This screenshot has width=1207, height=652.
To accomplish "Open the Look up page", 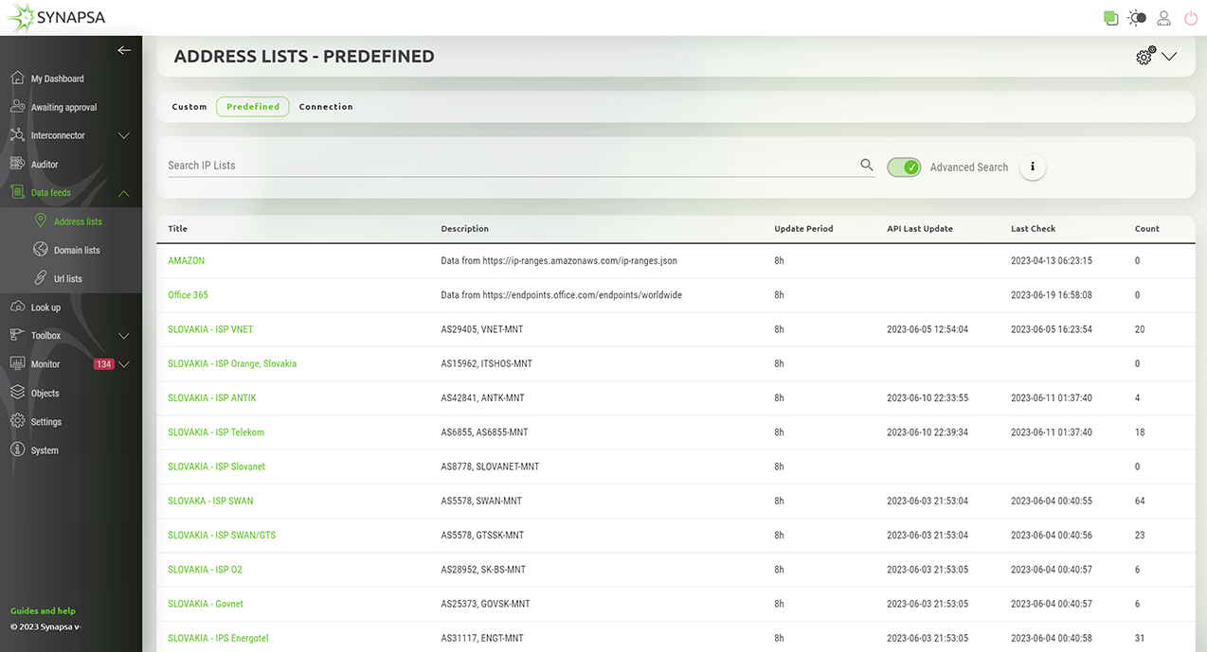I will [x=45, y=308].
